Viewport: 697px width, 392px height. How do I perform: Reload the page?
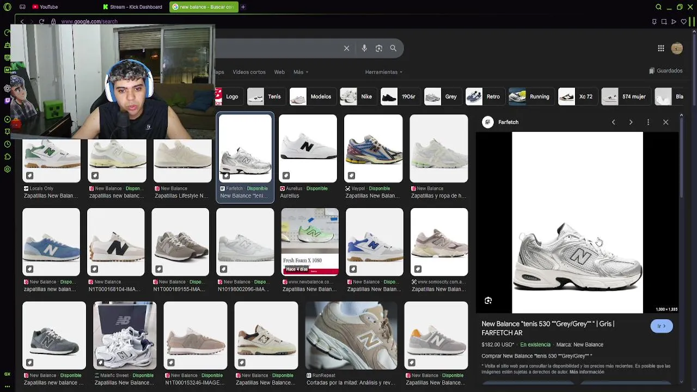point(41,22)
